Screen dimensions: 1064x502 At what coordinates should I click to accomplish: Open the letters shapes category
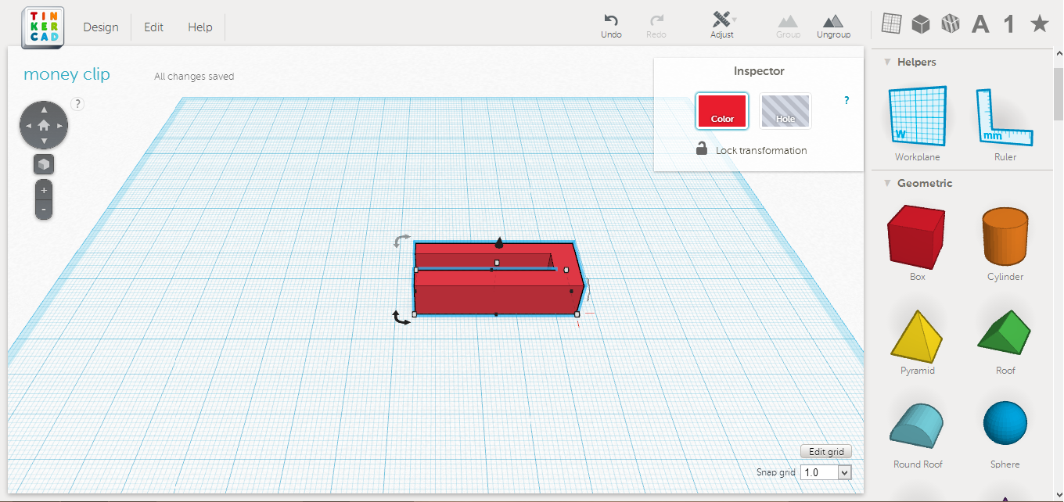coord(980,24)
